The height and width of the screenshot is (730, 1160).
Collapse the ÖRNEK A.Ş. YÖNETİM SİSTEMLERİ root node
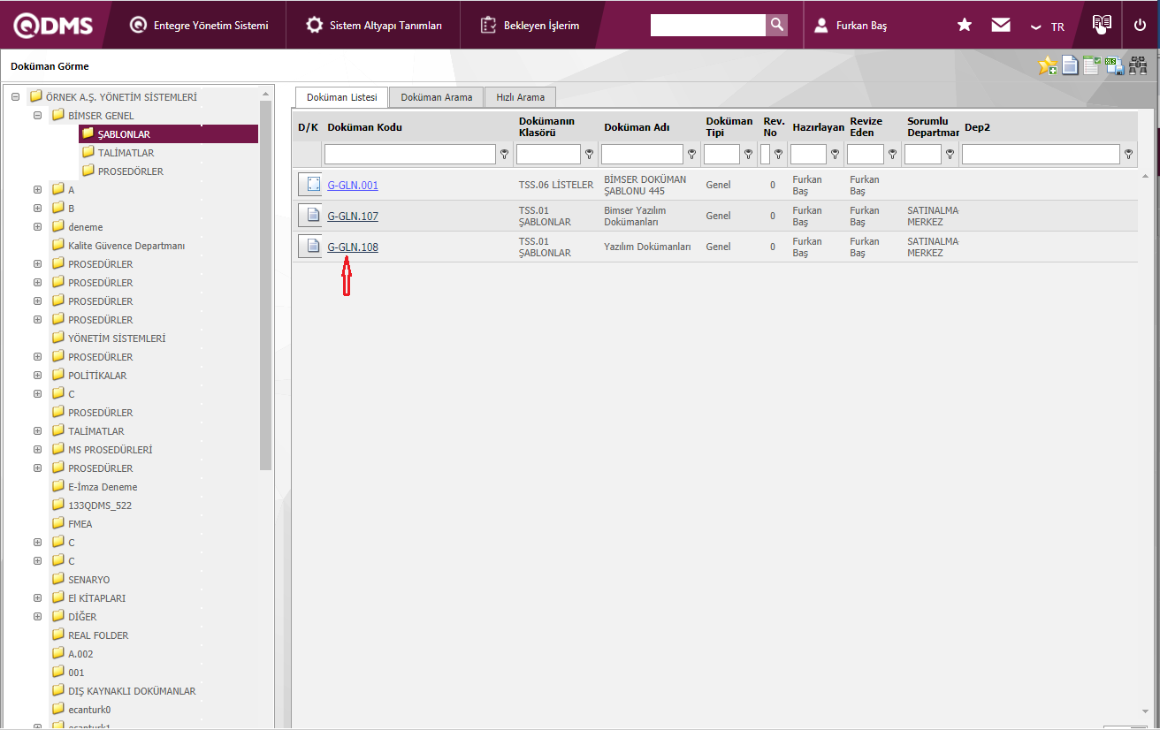(x=16, y=97)
